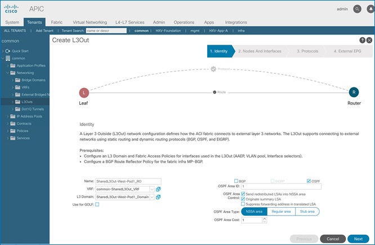Check the BGP protocol checkbox

[x=236, y=181]
